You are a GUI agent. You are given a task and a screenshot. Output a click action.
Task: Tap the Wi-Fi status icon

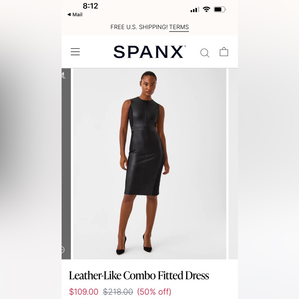click(x=206, y=9)
